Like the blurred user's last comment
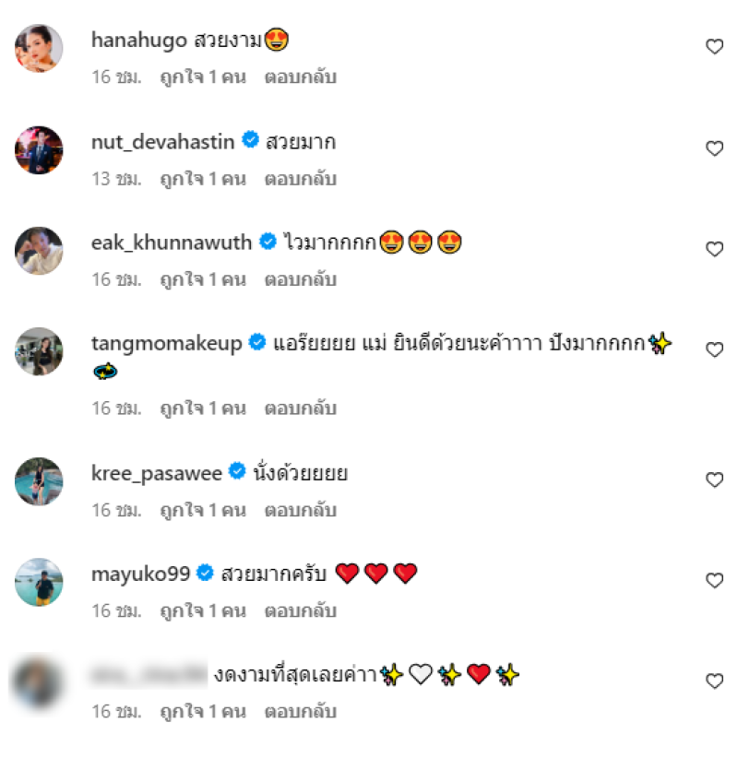 714,681
